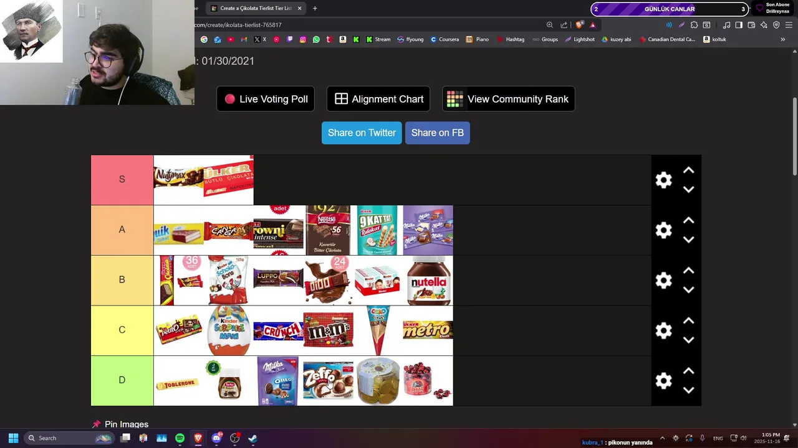
Task: Open Brave Shields lion icon
Action: coord(579,25)
